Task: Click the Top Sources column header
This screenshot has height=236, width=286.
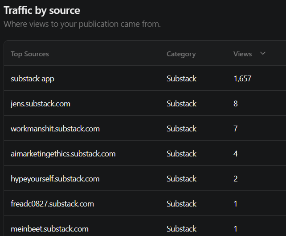Action: [30, 54]
